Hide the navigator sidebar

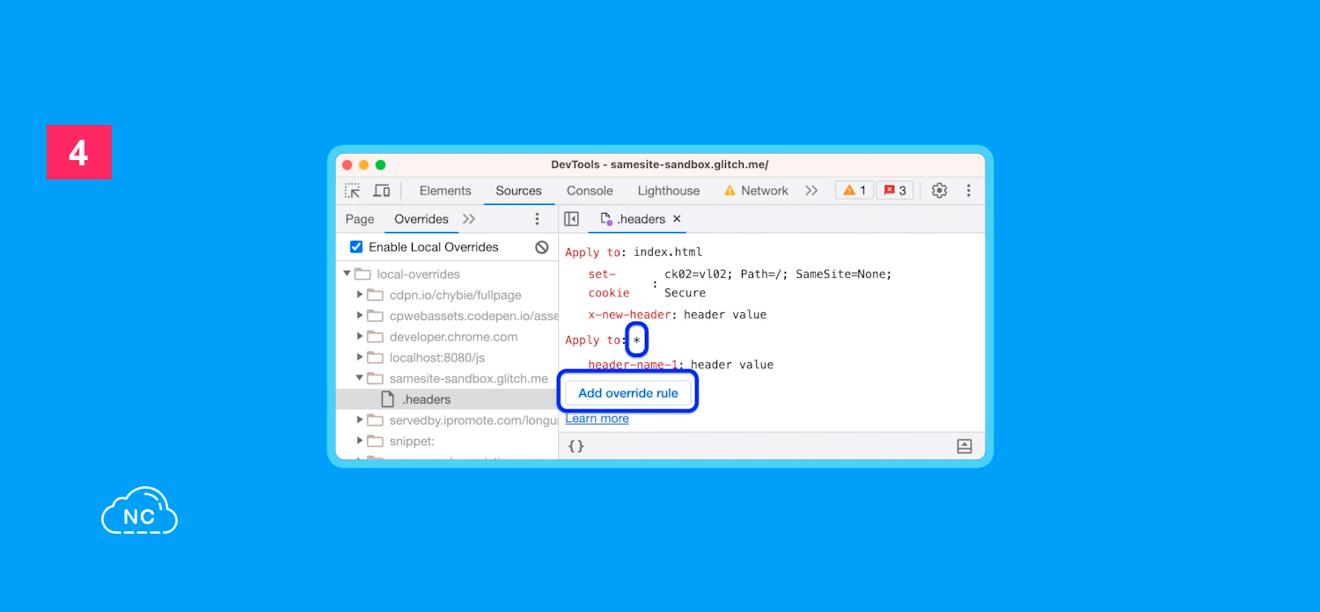(571, 219)
